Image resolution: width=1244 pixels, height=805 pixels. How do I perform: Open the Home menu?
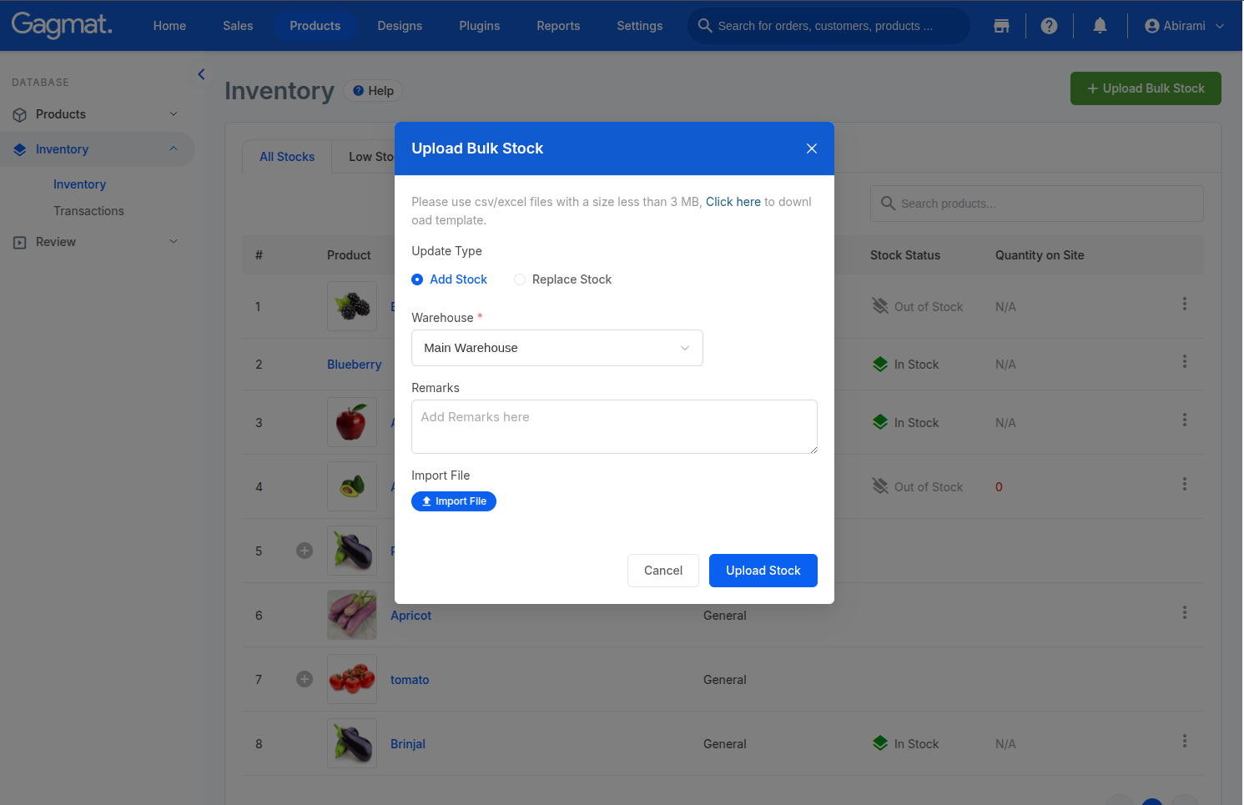169,26
